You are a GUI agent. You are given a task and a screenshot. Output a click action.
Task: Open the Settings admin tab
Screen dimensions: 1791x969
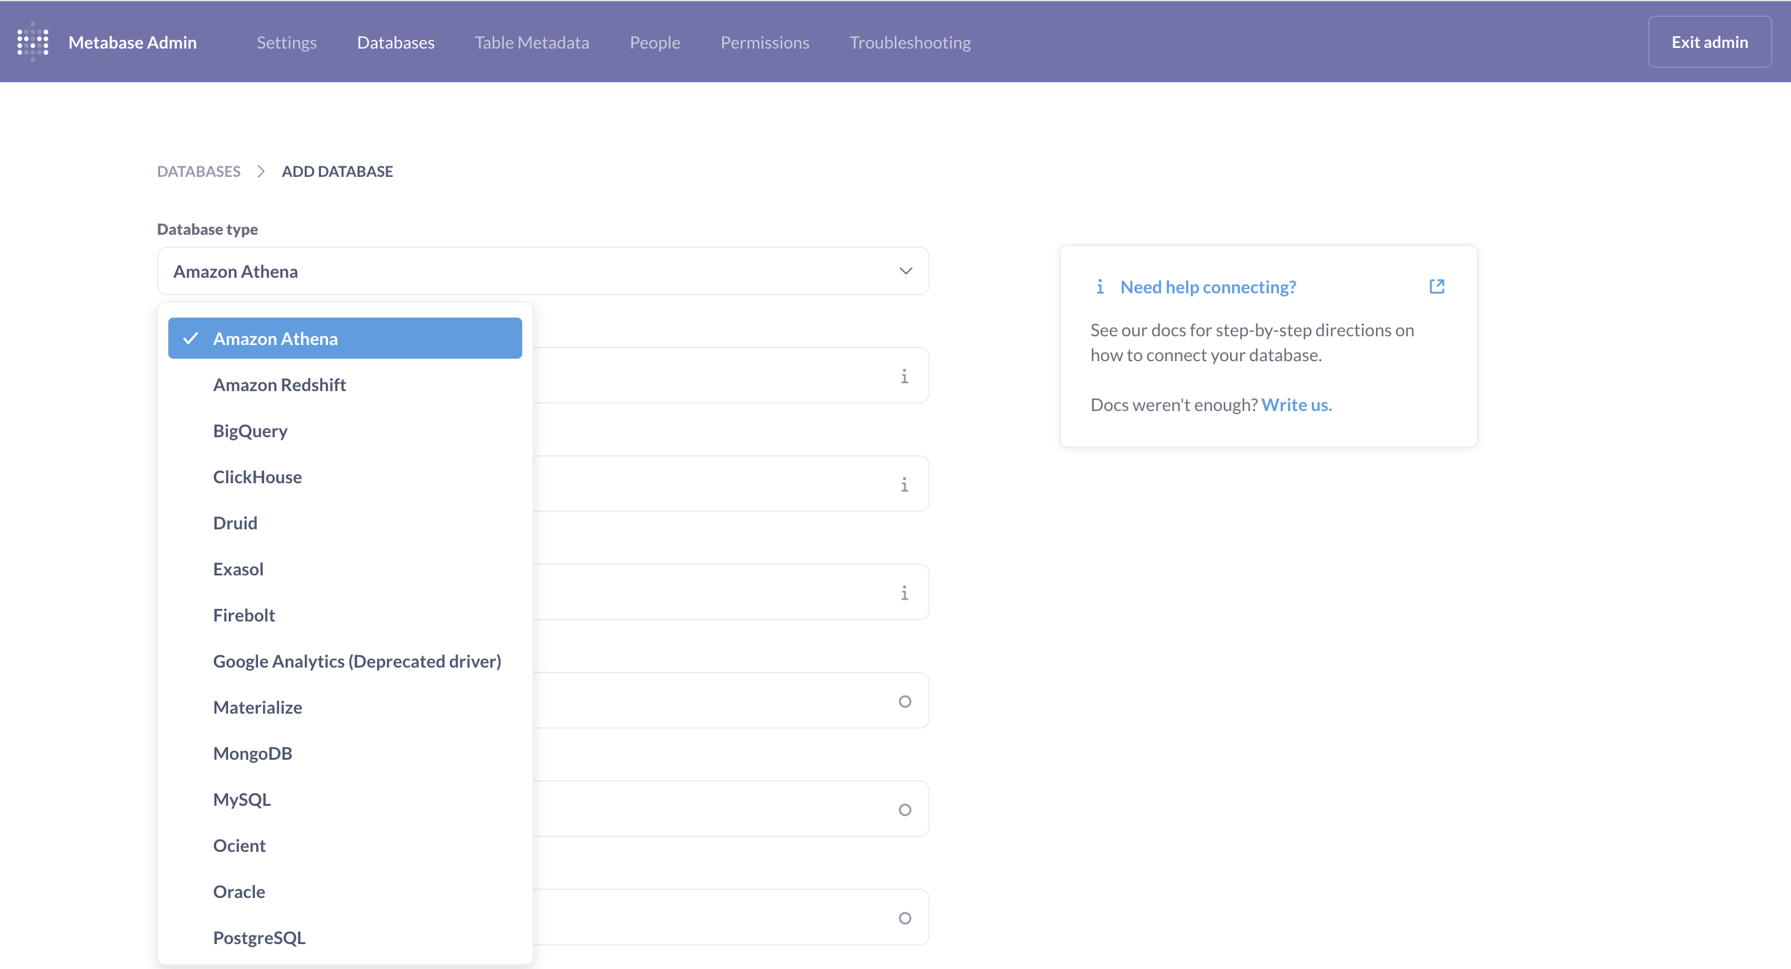(287, 42)
